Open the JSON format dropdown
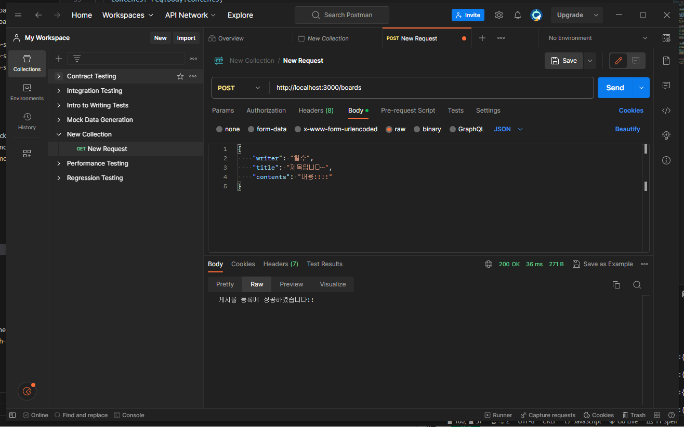The height and width of the screenshot is (427, 684). [x=508, y=129]
